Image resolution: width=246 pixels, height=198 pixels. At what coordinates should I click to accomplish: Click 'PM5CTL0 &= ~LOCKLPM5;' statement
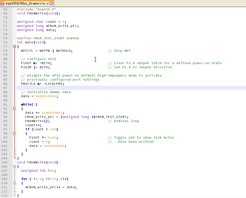(x=43, y=84)
